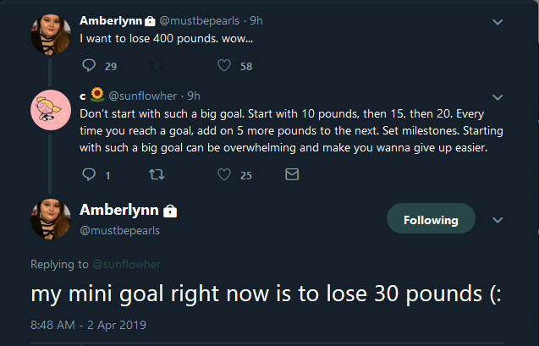The image size is (539, 346).
Task: Click the 8:48 AM - 2 Apr 2019 timestamp
Action: 88,325
